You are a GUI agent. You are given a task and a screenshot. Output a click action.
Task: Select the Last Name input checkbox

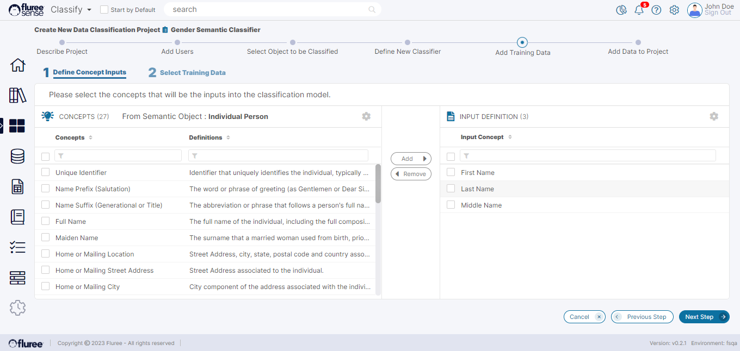[x=451, y=189]
